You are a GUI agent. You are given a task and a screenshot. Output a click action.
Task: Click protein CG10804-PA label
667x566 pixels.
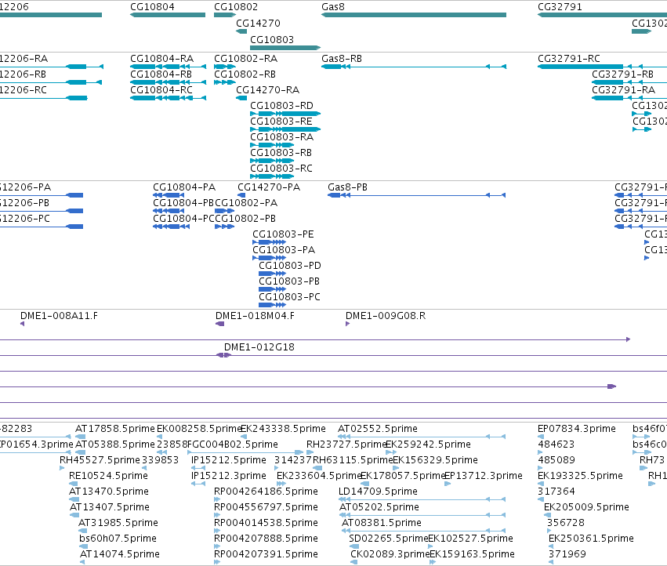tap(184, 187)
